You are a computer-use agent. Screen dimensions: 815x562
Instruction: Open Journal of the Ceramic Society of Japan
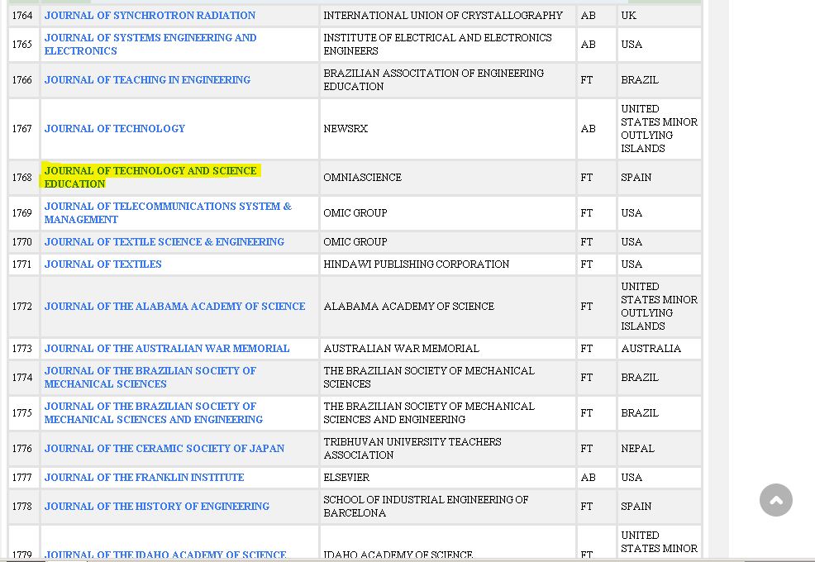click(164, 448)
